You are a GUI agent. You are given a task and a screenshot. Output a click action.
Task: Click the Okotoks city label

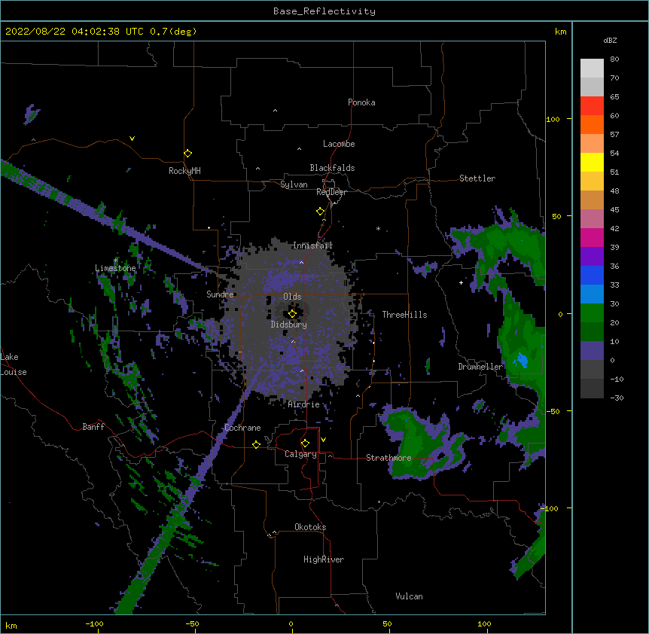310,527
